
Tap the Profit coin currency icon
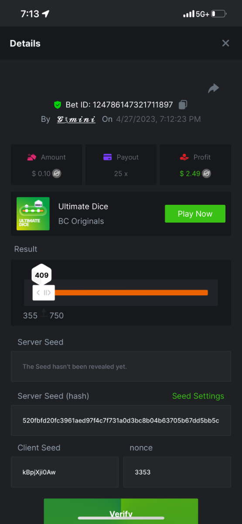click(207, 173)
